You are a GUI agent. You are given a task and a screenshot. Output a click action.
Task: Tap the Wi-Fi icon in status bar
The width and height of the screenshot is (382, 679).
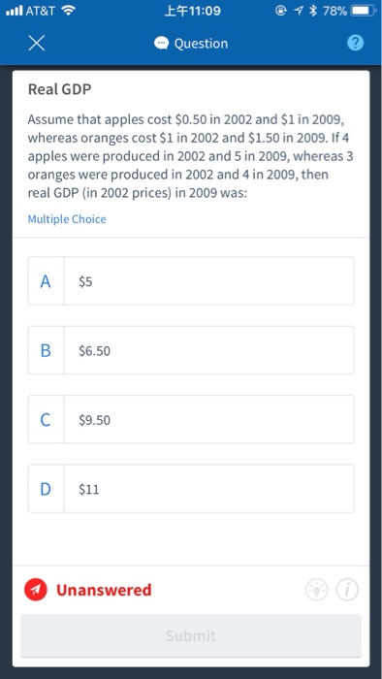pyautogui.click(x=69, y=11)
